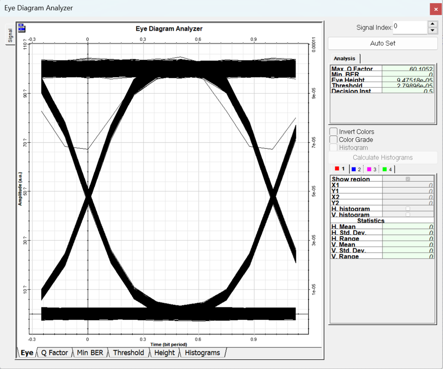Enable the Color Grade checkbox
This screenshot has height=369, width=443.
click(334, 139)
